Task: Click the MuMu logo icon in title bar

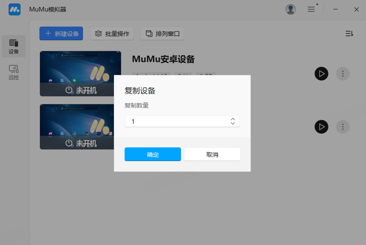Action: pyautogui.click(x=15, y=9)
